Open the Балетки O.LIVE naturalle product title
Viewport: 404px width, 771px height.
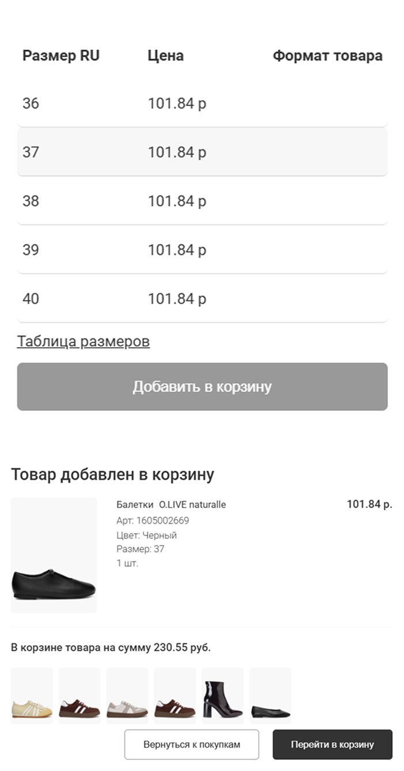[x=171, y=505]
